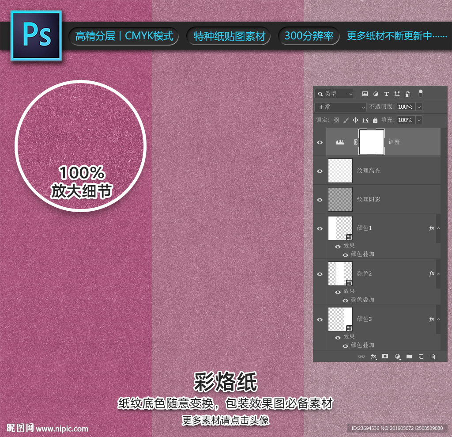Click the lock all padlock icon
452x437 pixels.
pyautogui.click(x=375, y=120)
